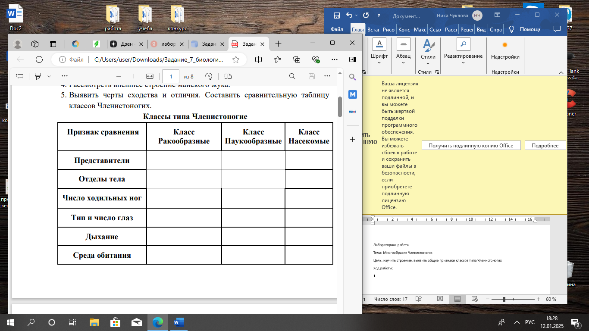Image resolution: width=589 pixels, height=331 pixels.
Task: Switch to Вставка ribbon tab
Action: pyautogui.click(x=373, y=29)
